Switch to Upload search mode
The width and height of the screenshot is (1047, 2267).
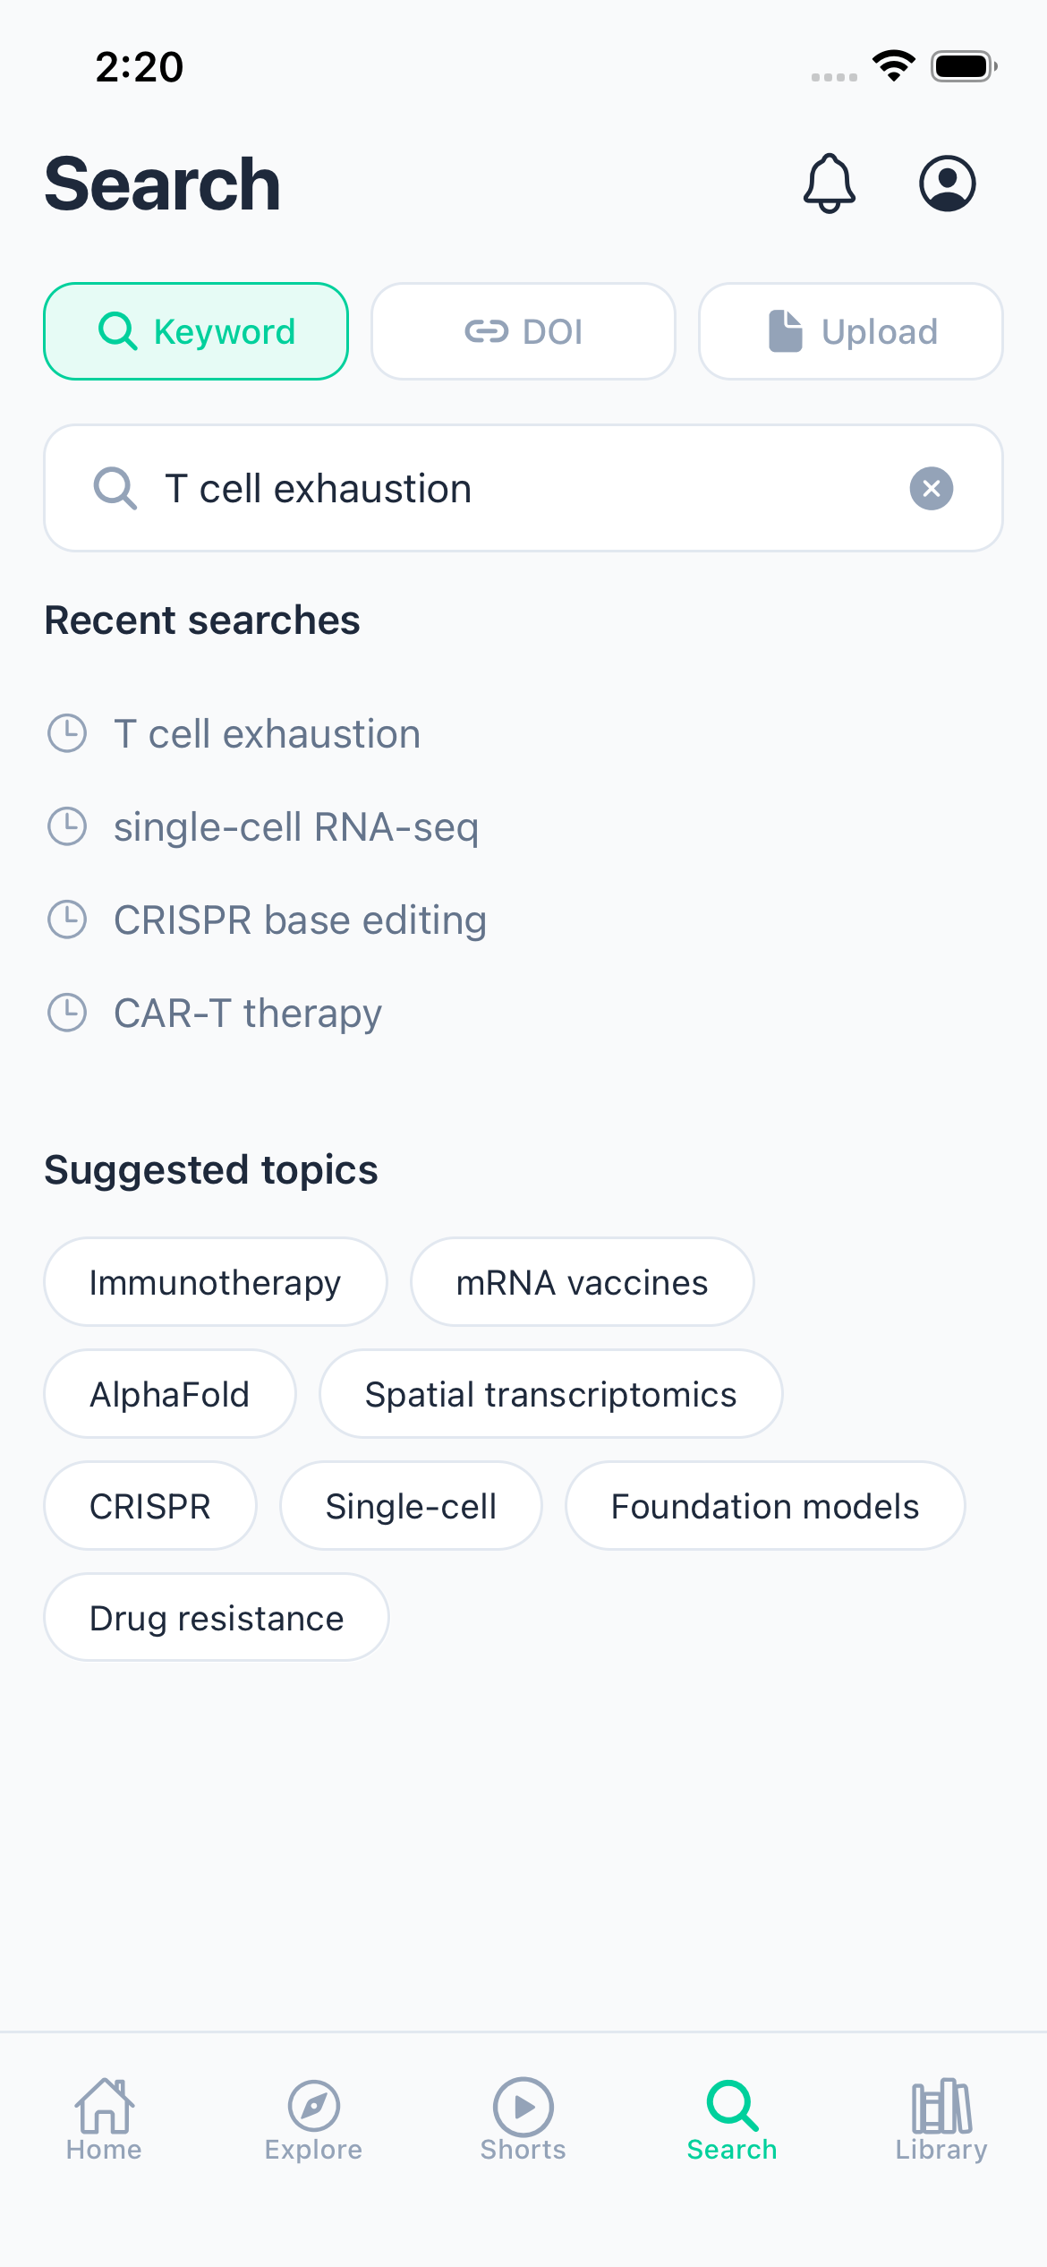[x=850, y=331]
